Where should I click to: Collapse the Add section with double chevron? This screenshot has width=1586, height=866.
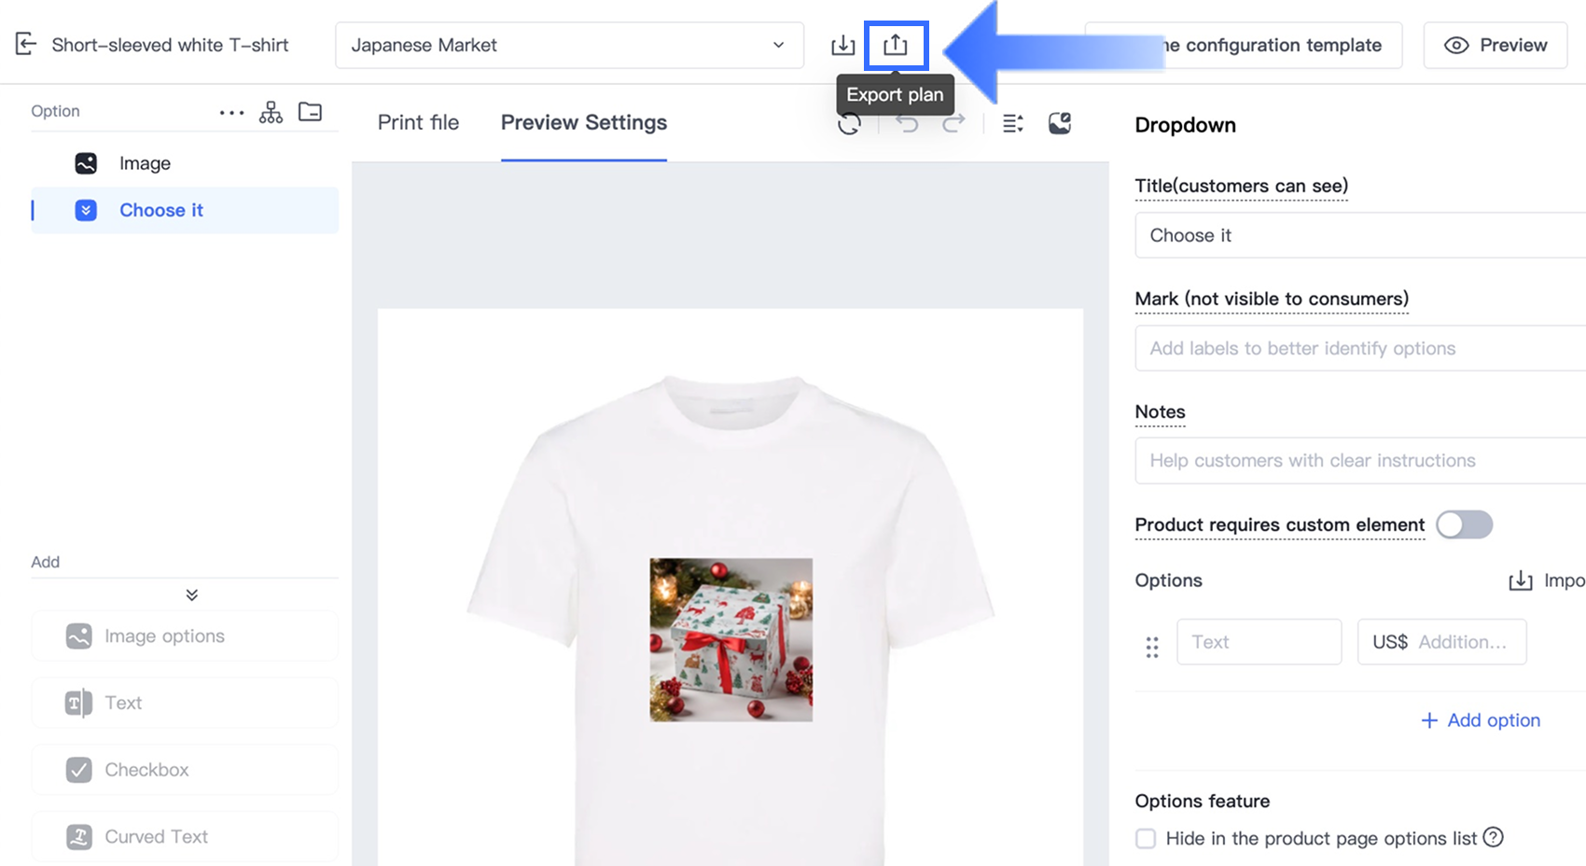[x=192, y=595]
